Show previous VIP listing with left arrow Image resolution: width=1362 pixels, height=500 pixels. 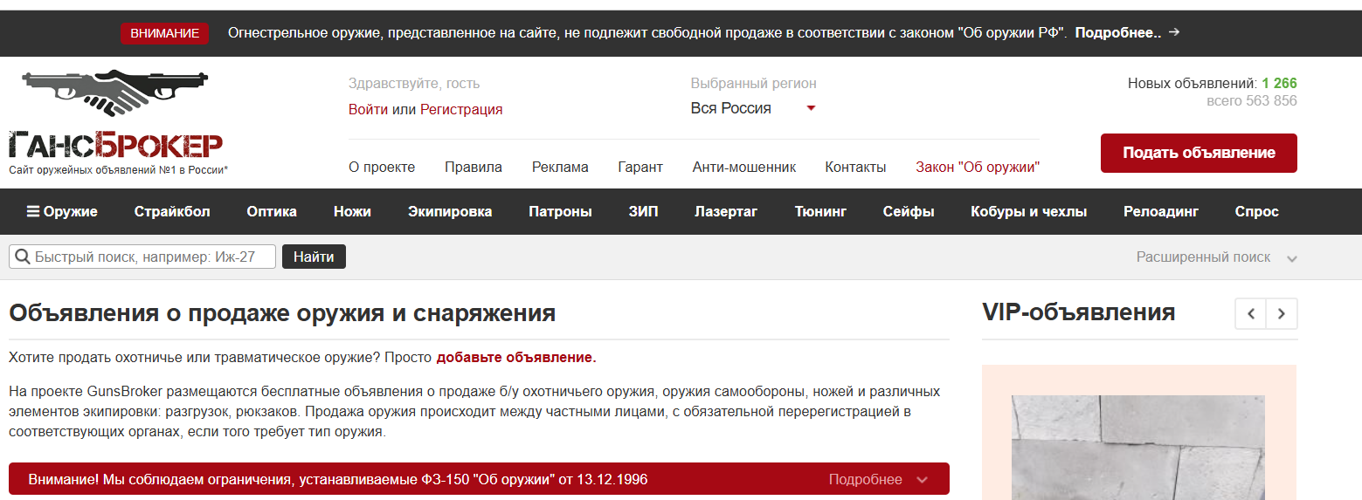pos(1250,314)
